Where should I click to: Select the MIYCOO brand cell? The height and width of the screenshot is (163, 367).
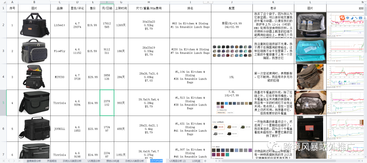click(x=60, y=77)
